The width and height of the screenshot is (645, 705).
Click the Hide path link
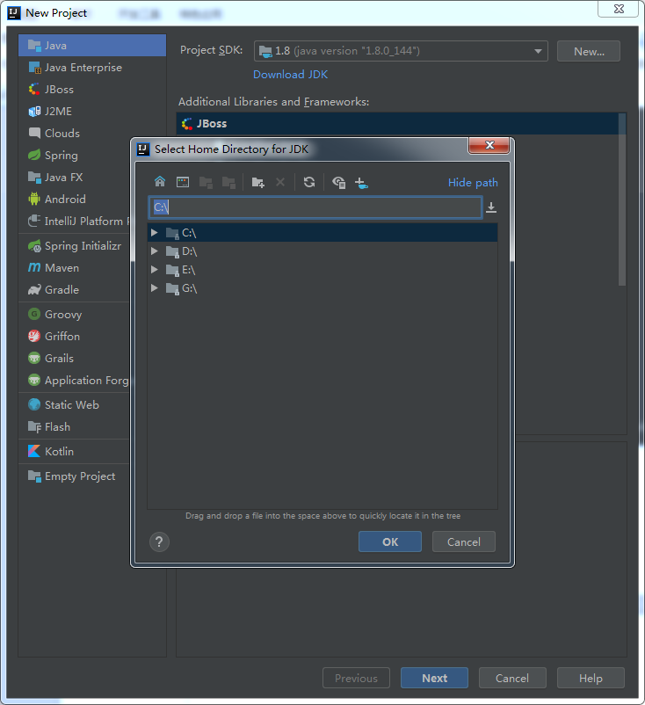(473, 183)
